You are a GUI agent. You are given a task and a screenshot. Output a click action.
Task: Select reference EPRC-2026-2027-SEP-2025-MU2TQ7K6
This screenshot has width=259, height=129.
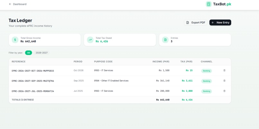(x=33, y=81)
